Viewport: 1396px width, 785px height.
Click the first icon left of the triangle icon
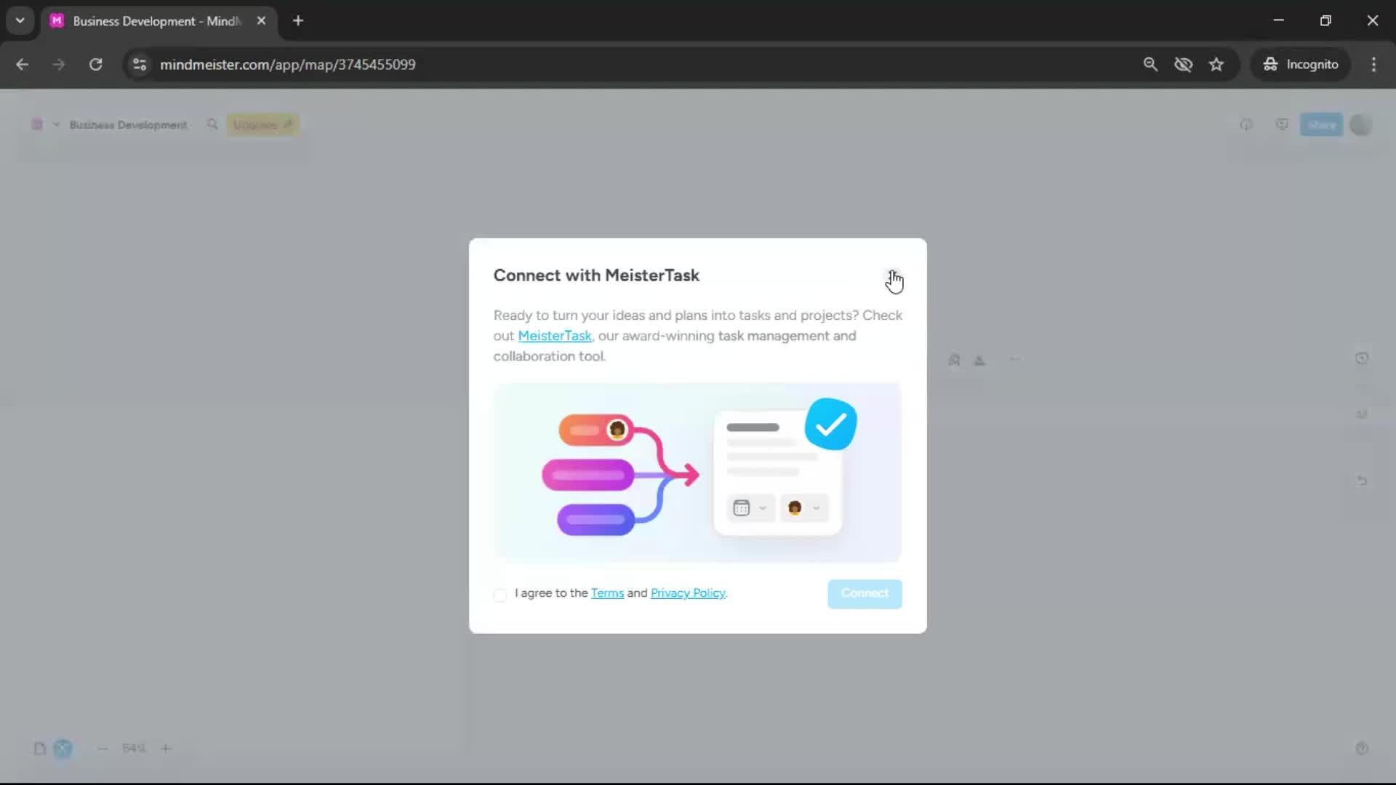coord(955,360)
